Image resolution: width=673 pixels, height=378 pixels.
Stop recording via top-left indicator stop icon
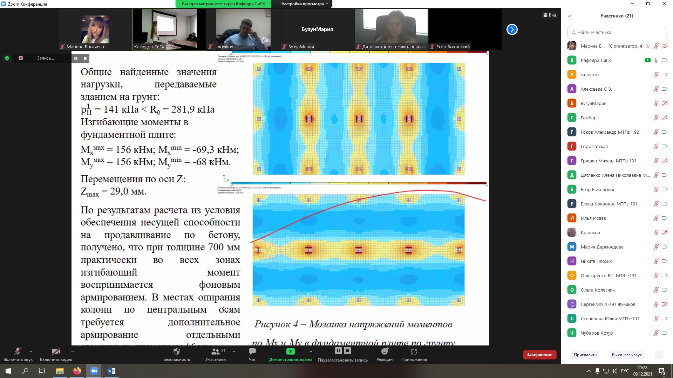coord(85,58)
